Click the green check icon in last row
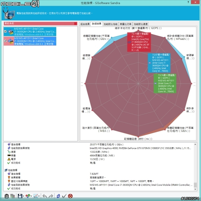The height and width of the screenshot is (201, 201). 9,188
